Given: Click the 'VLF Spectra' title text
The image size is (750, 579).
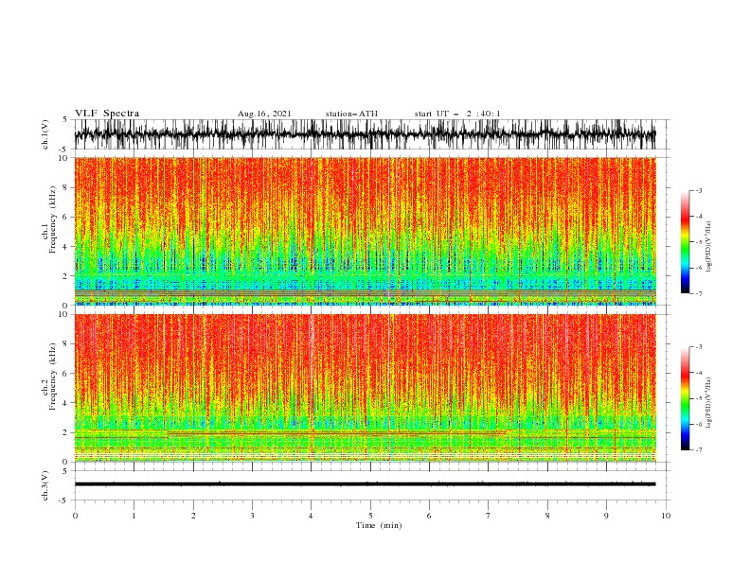Looking at the screenshot, I should pyautogui.click(x=107, y=114).
